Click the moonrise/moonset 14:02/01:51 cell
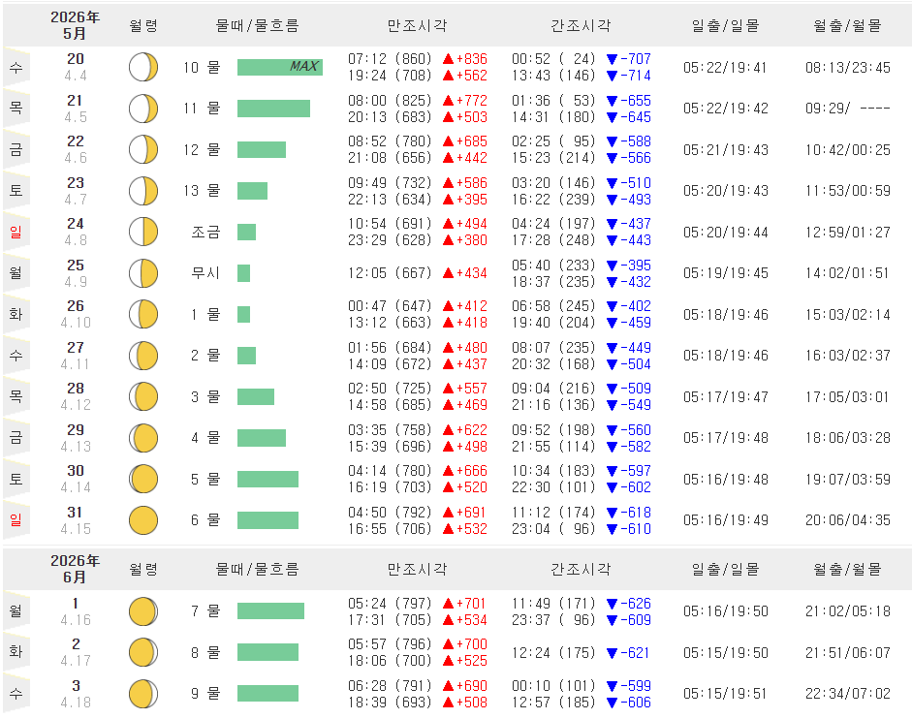Image resolution: width=912 pixels, height=719 pixels. [x=847, y=273]
